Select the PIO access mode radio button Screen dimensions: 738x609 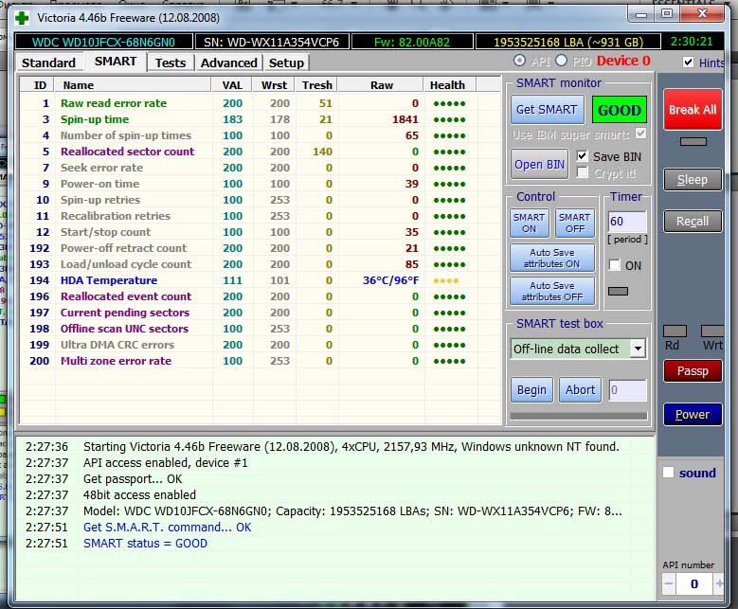point(561,62)
